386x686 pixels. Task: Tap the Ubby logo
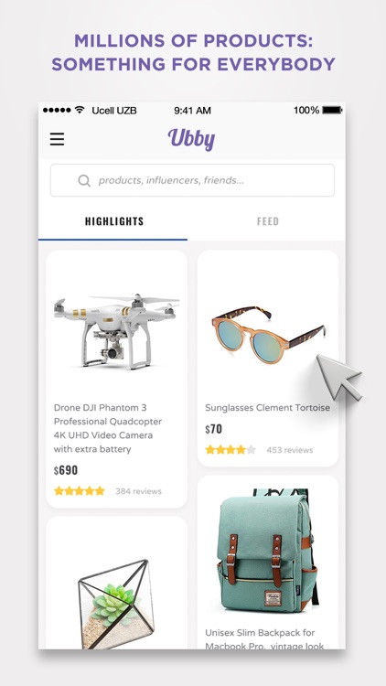[x=191, y=140]
